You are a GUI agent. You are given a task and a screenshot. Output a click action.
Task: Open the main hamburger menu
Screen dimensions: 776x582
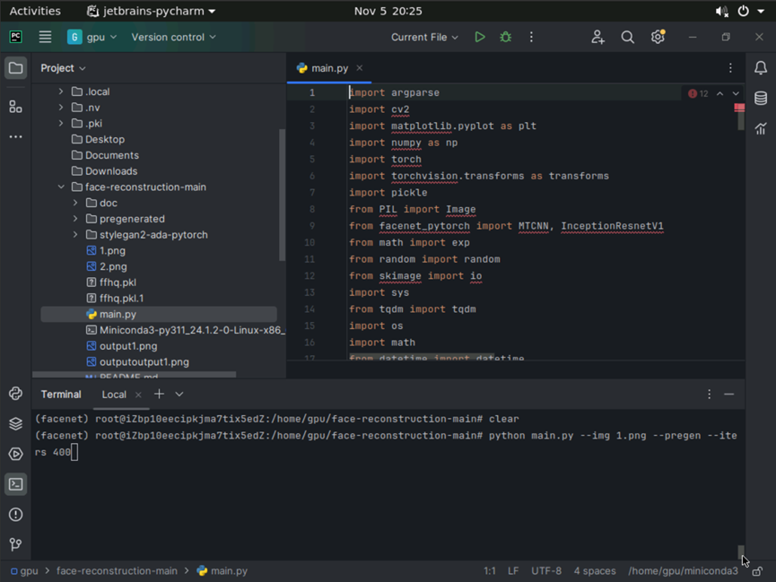(x=45, y=38)
